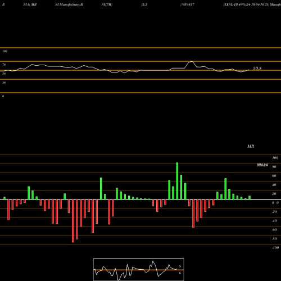Click the 40 label on the MR axis
281x281 pixels.
[274, 185]
